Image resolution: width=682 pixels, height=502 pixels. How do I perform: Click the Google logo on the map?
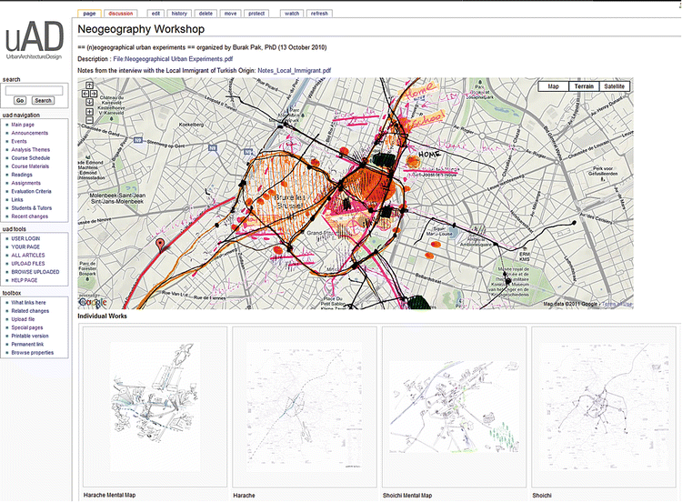93,302
